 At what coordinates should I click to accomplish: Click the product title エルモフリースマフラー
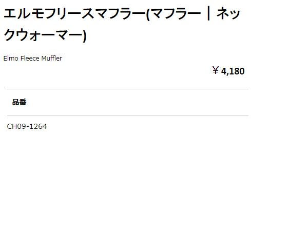pos(74,14)
